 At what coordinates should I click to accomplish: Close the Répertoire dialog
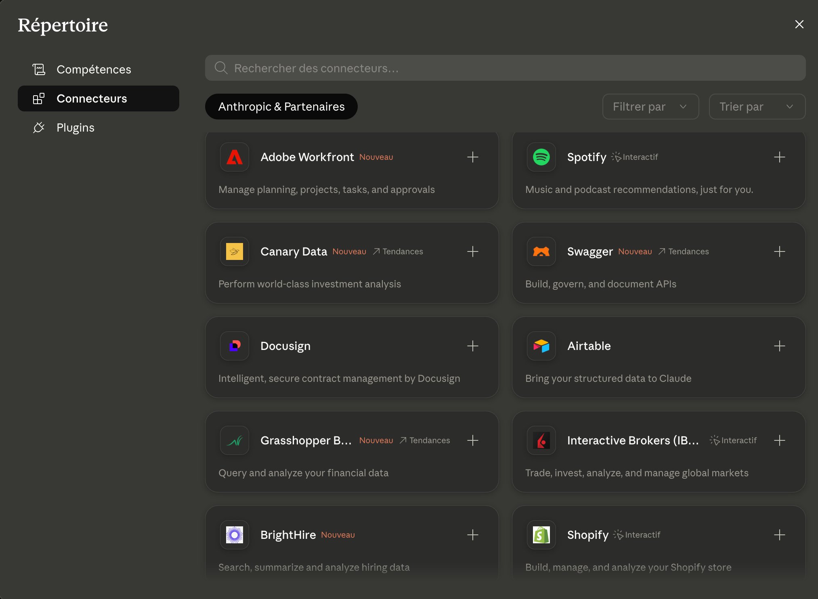799,24
